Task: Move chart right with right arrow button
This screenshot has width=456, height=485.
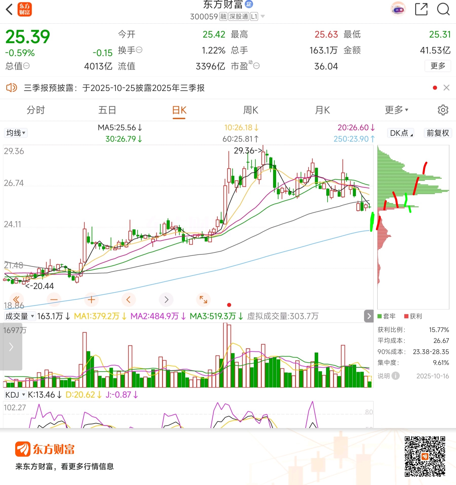Action: pos(166,299)
